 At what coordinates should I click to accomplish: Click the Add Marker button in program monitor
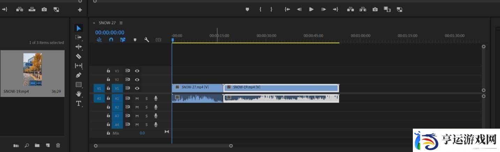pyautogui.click(x=247, y=9)
